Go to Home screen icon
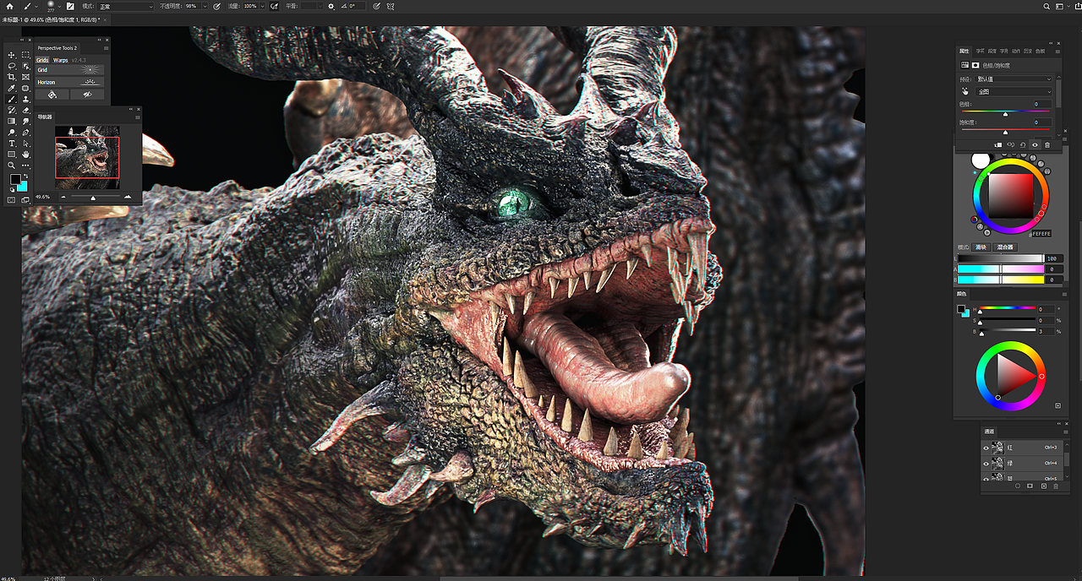This screenshot has height=581, width=1082. pos(9,6)
